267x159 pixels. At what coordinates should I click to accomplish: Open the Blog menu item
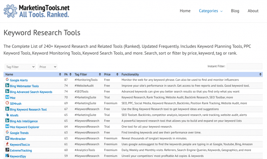235,11
